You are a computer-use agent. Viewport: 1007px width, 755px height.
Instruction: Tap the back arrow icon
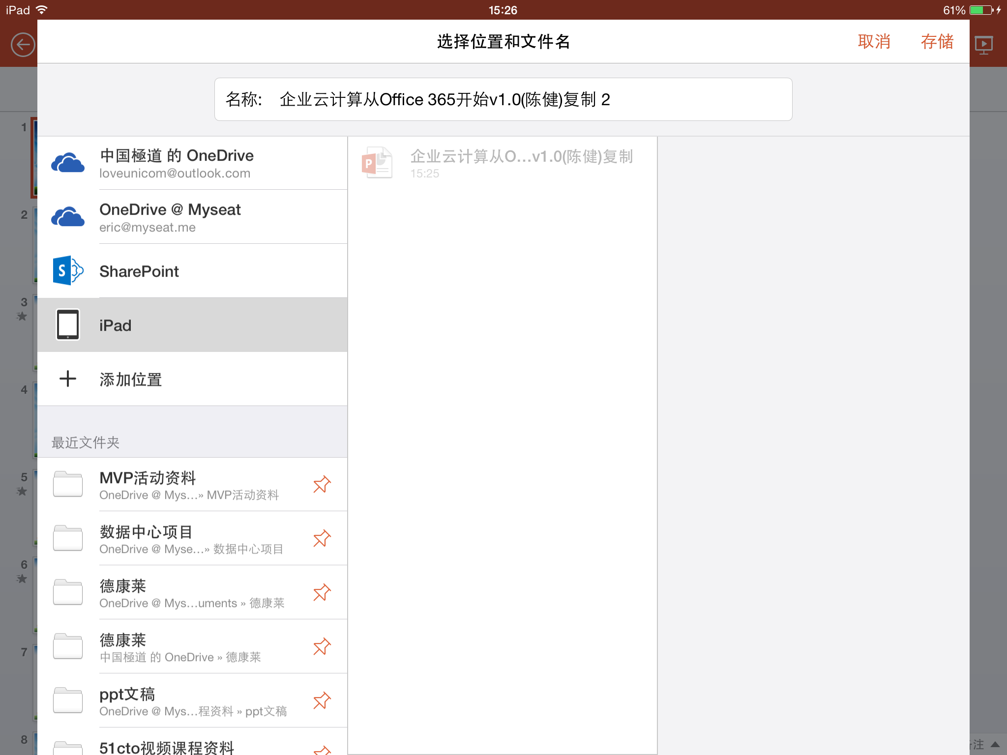tap(23, 45)
